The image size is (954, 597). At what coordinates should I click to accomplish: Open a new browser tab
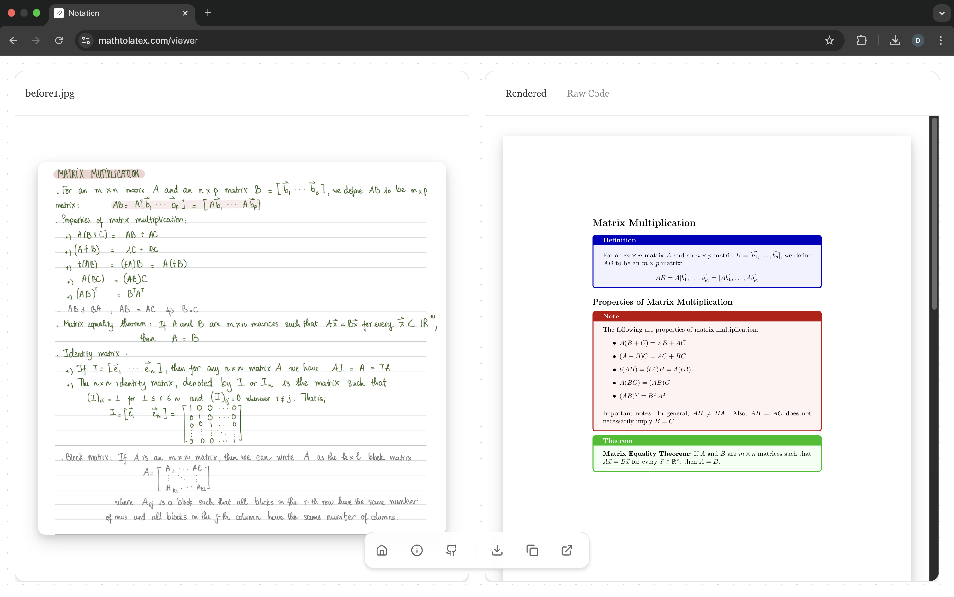pyautogui.click(x=208, y=13)
